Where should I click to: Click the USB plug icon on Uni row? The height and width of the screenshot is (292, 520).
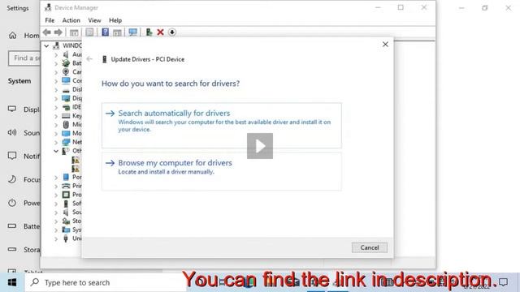(66, 238)
